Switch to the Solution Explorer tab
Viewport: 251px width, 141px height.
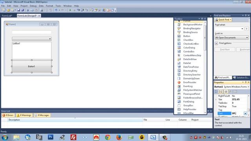(x=242, y=78)
